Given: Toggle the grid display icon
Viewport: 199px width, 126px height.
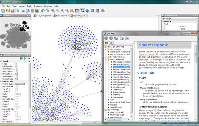Looking at the screenshot, I should click(x=92, y=11).
